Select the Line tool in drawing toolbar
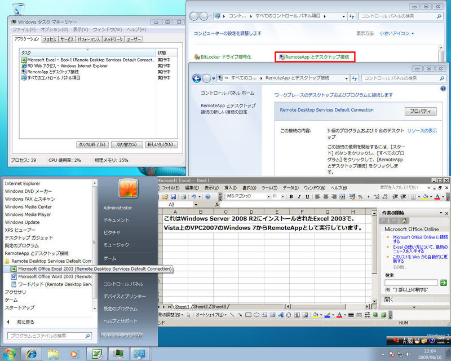This screenshot has height=361, width=451. click(232, 315)
